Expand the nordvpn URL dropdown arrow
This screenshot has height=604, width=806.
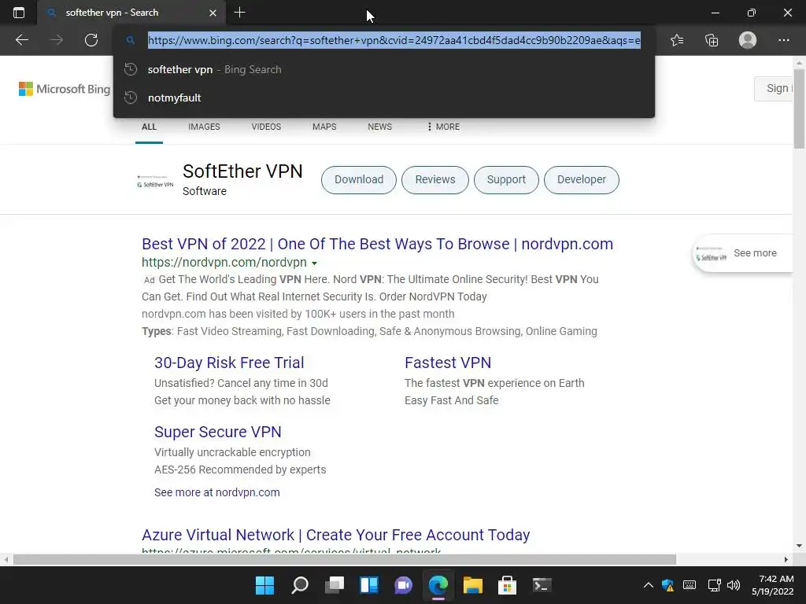(x=315, y=263)
